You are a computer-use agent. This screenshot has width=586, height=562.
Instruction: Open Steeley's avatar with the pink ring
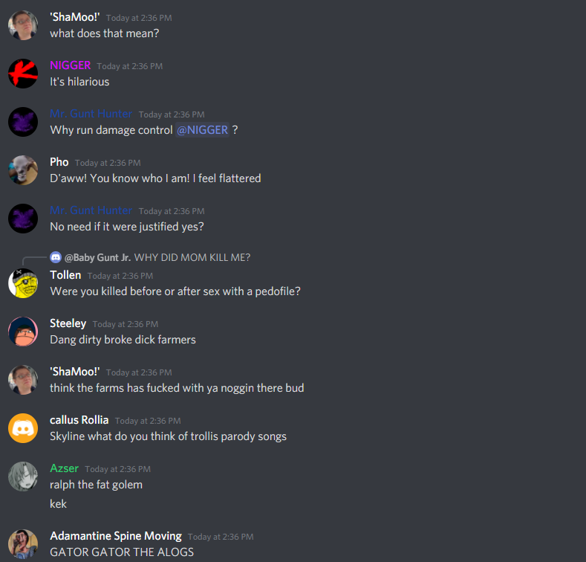coord(23,332)
